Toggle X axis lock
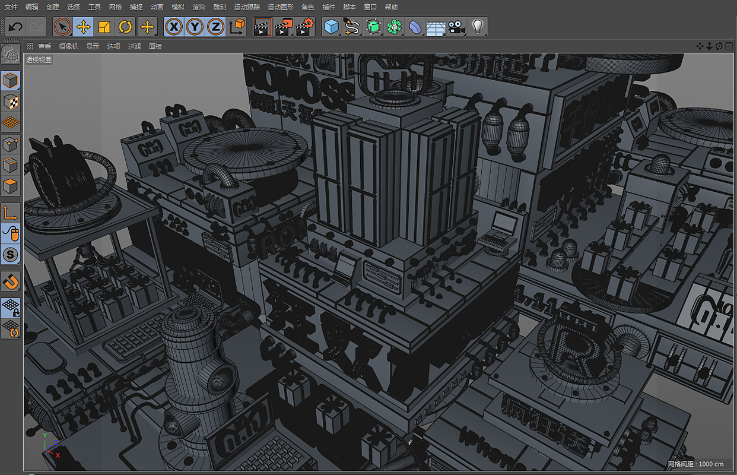The width and height of the screenshot is (737, 475). pos(174,27)
